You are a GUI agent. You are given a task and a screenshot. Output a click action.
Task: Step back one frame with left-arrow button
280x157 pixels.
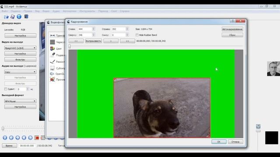tap(11, 138)
